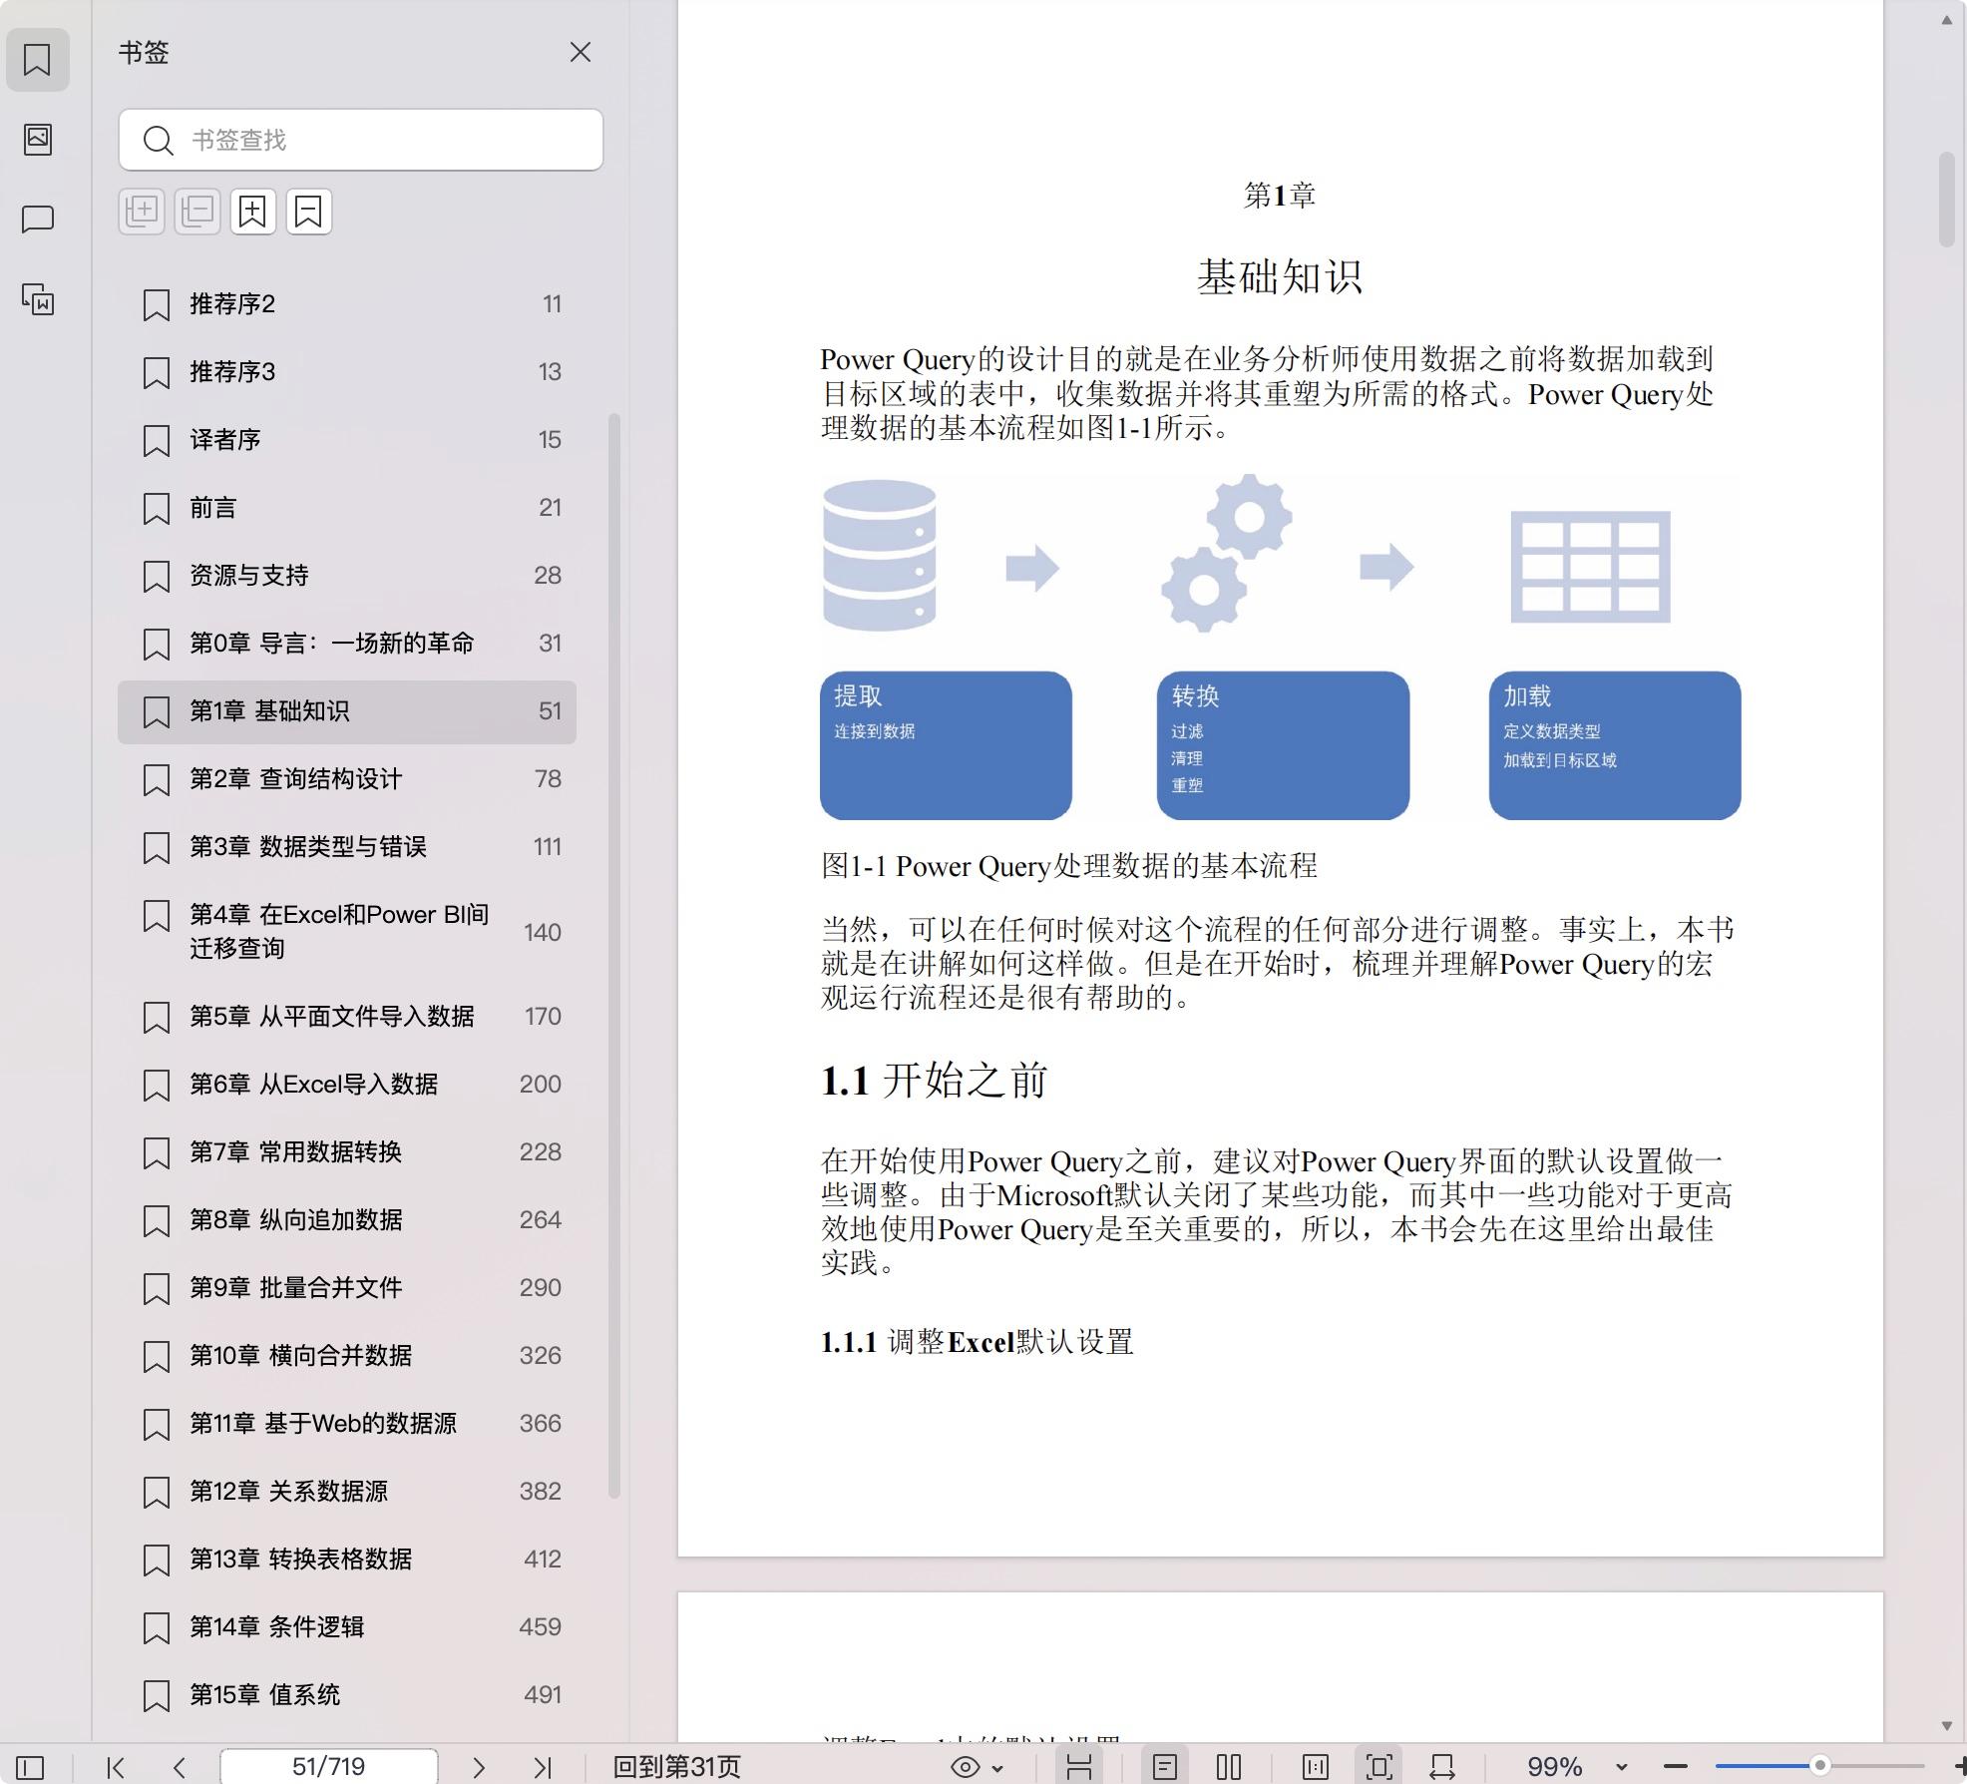Select fit-width view icon

pyautogui.click(x=1442, y=1767)
